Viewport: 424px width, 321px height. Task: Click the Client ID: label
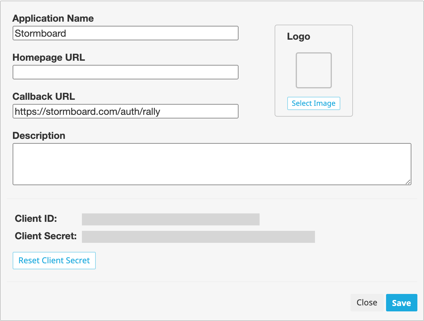pyautogui.click(x=36, y=219)
